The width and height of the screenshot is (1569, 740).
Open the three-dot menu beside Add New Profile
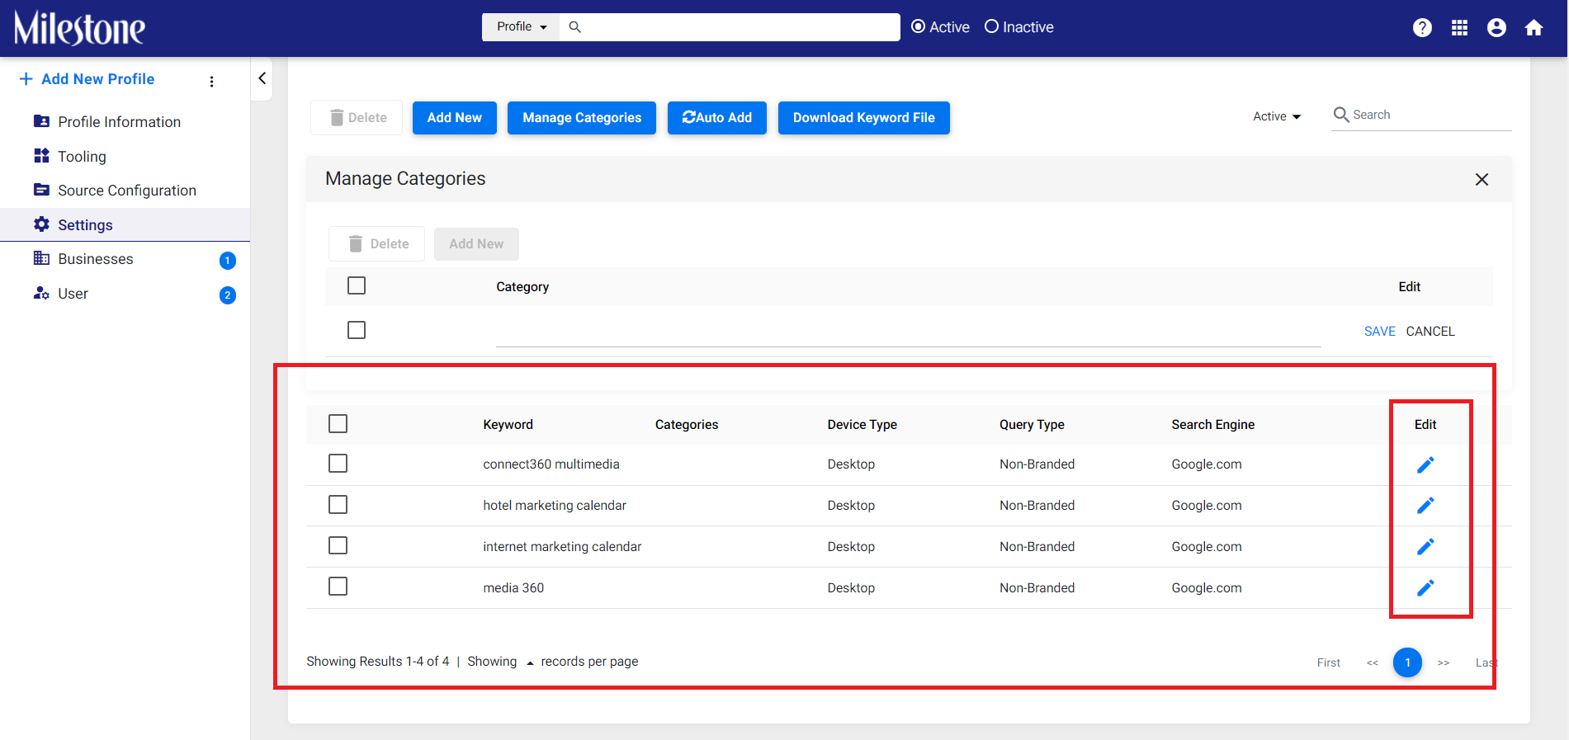coord(212,81)
